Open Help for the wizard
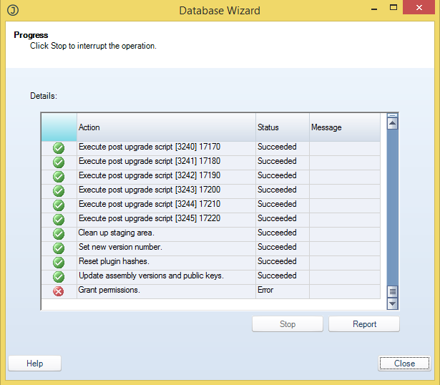Image resolution: width=440 pixels, height=385 pixels. pyautogui.click(x=34, y=364)
